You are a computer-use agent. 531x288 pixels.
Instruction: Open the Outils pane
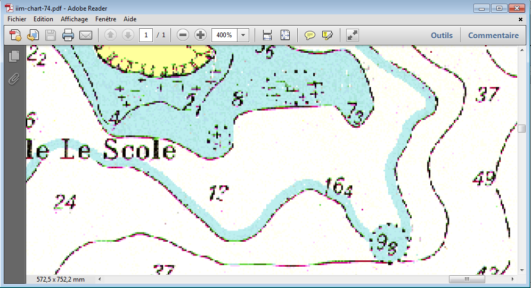point(442,36)
